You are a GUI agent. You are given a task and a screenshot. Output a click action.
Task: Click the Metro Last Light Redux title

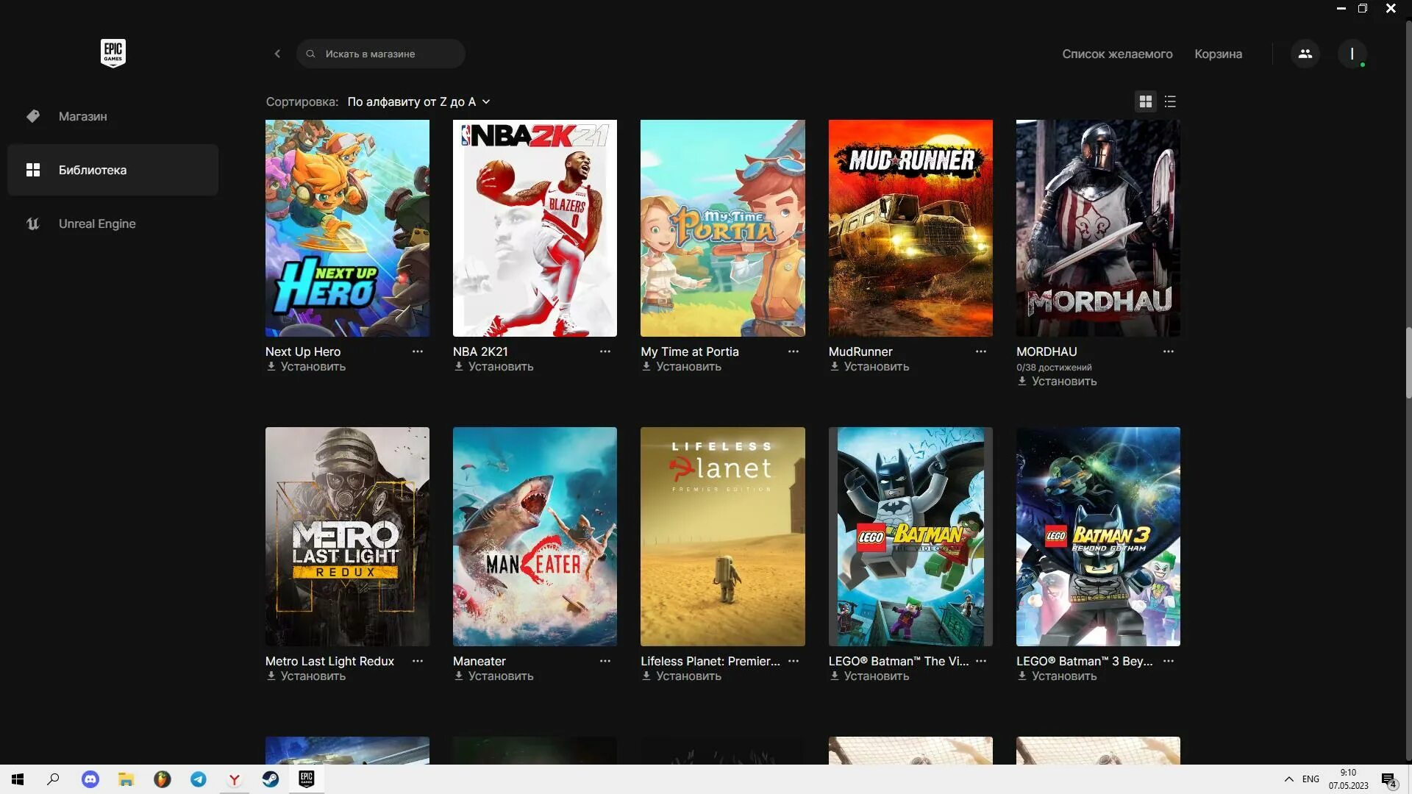tap(329, 661)
